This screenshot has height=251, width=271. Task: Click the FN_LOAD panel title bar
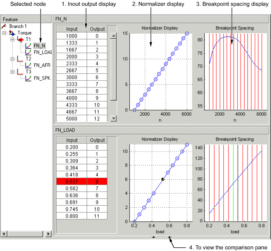tap(161, 130)
